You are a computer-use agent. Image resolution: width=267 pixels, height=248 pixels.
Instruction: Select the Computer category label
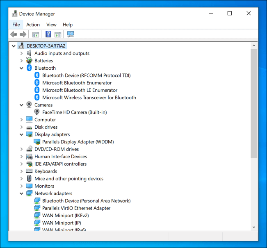click(45, 120)
